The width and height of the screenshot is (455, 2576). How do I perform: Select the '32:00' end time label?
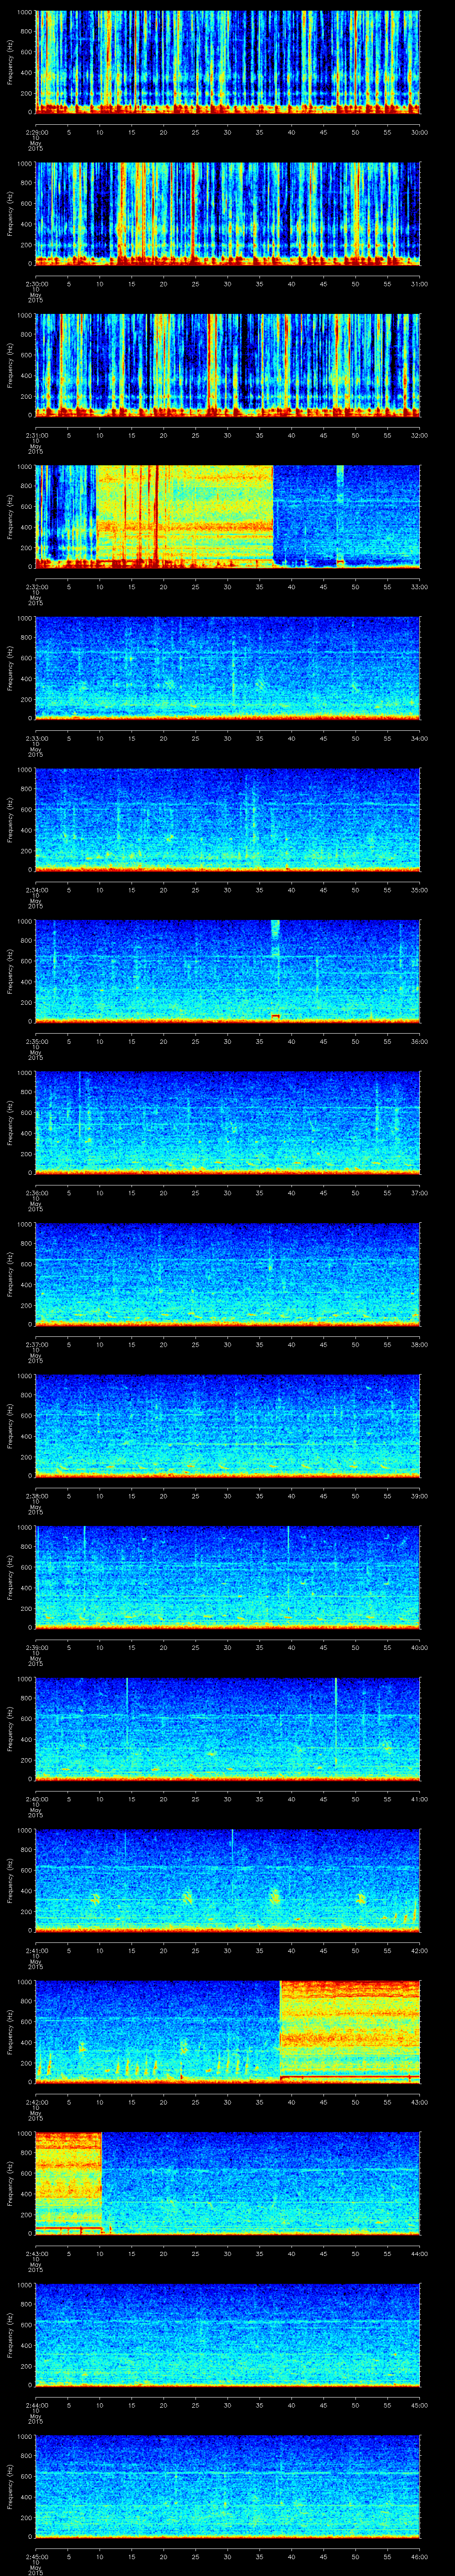coord(419,435)
